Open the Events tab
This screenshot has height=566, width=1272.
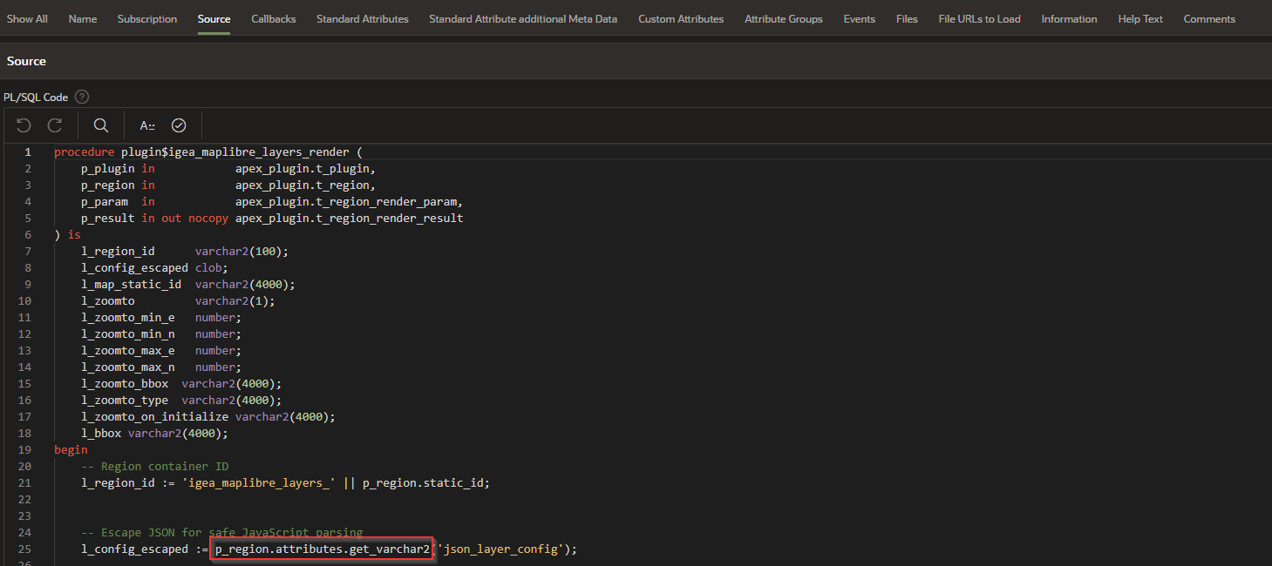click(x=860, y=18)
